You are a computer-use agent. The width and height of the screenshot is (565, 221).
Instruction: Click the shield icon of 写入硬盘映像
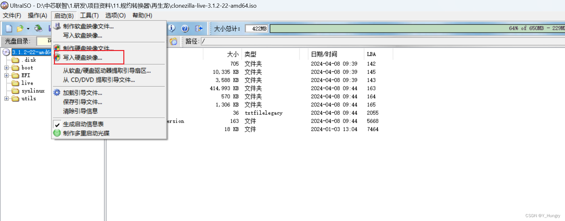57,57
